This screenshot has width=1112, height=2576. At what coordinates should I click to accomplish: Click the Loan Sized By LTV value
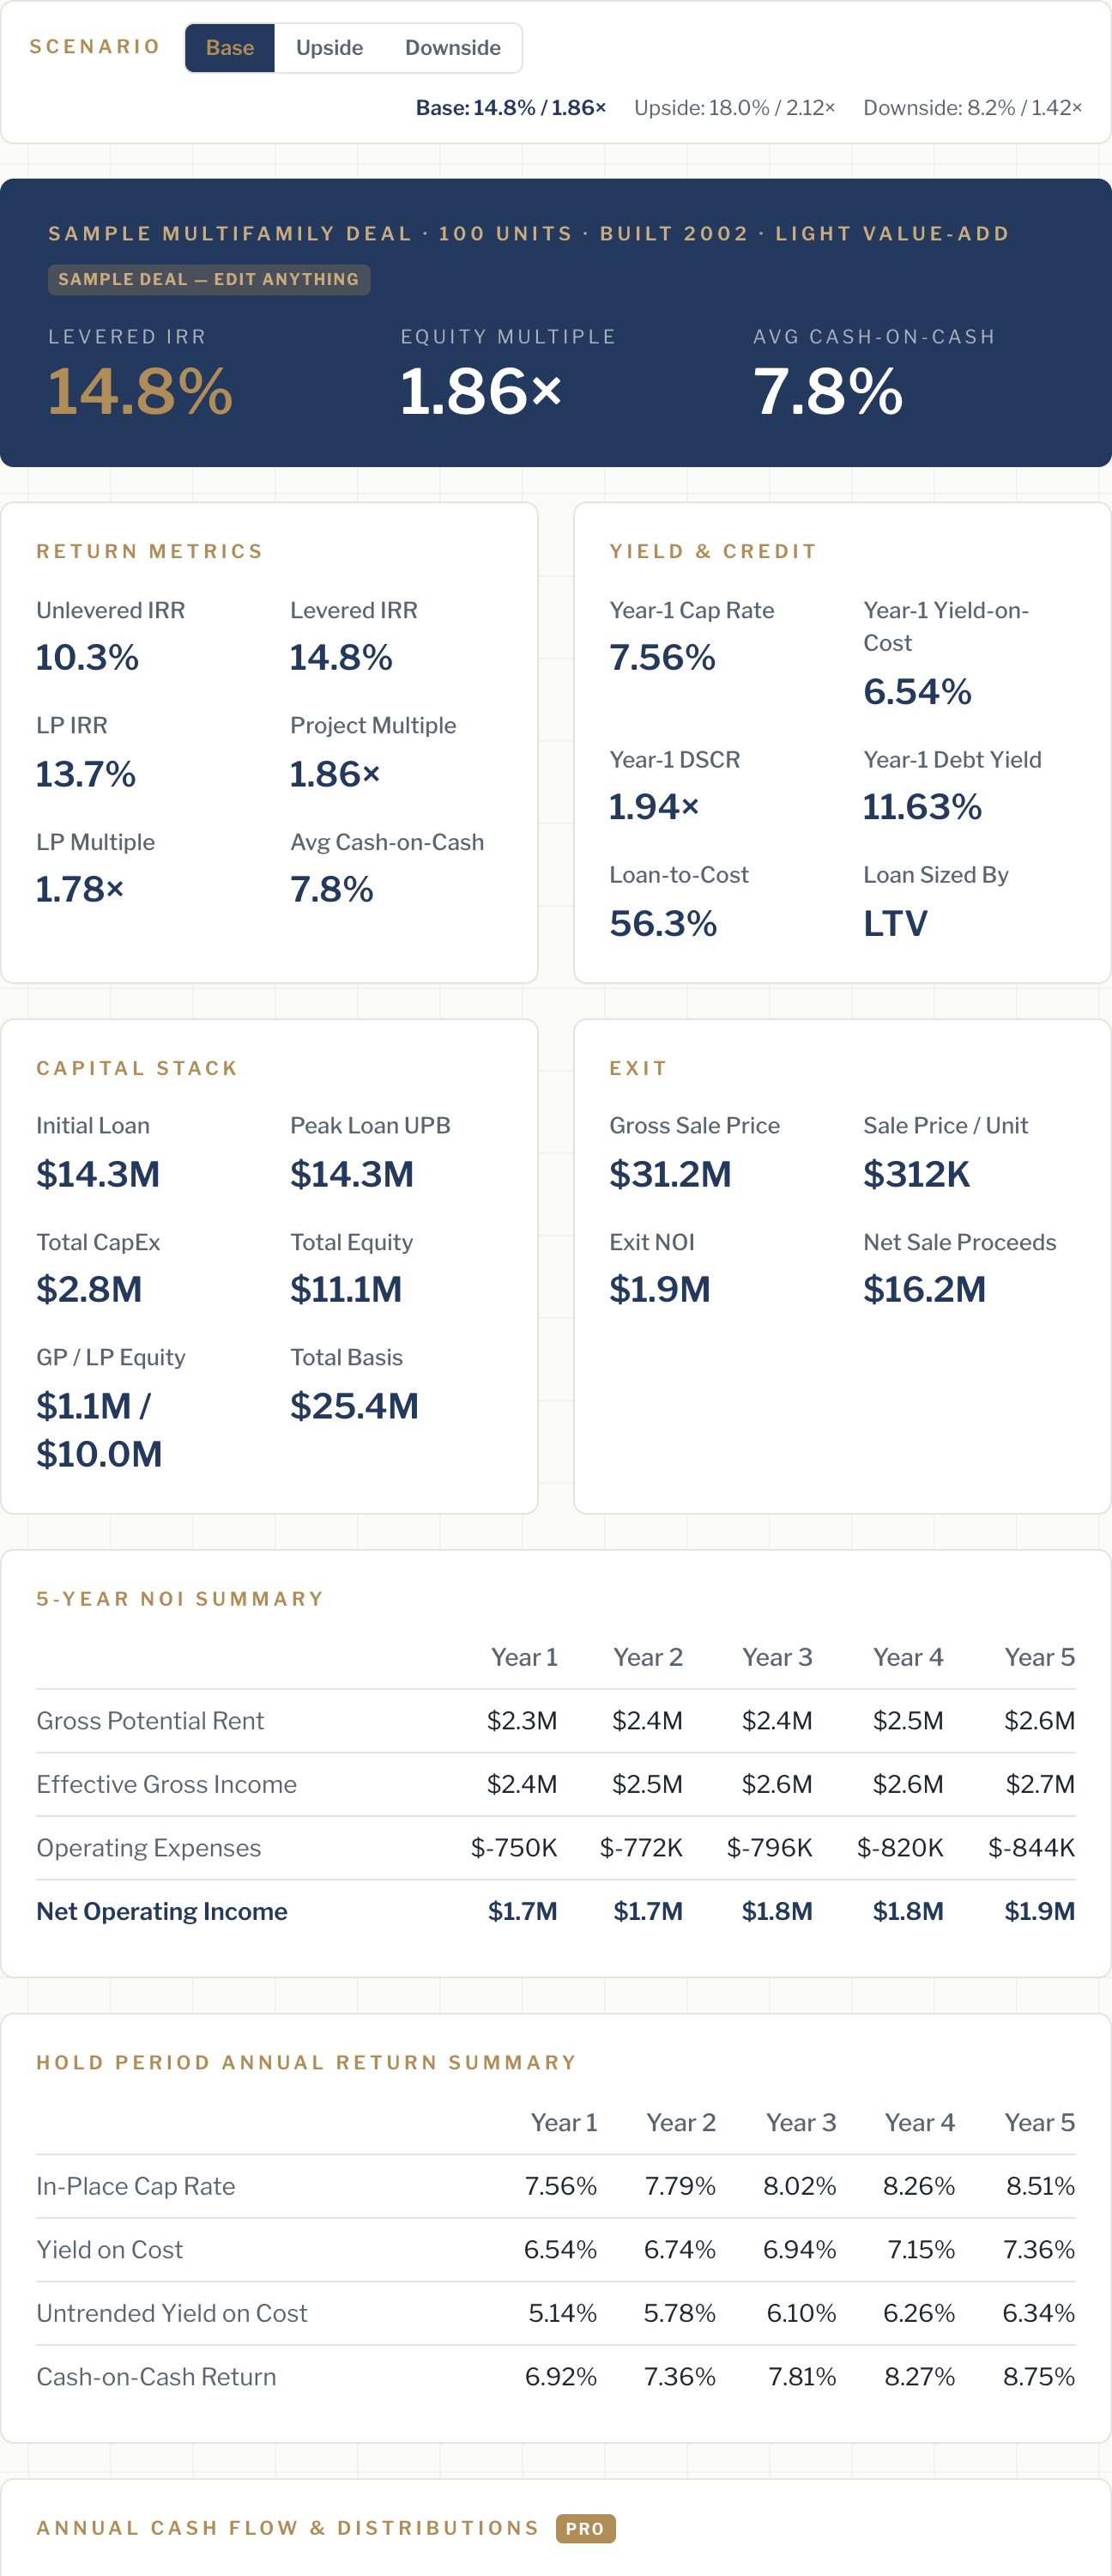(x=895, y=923)
